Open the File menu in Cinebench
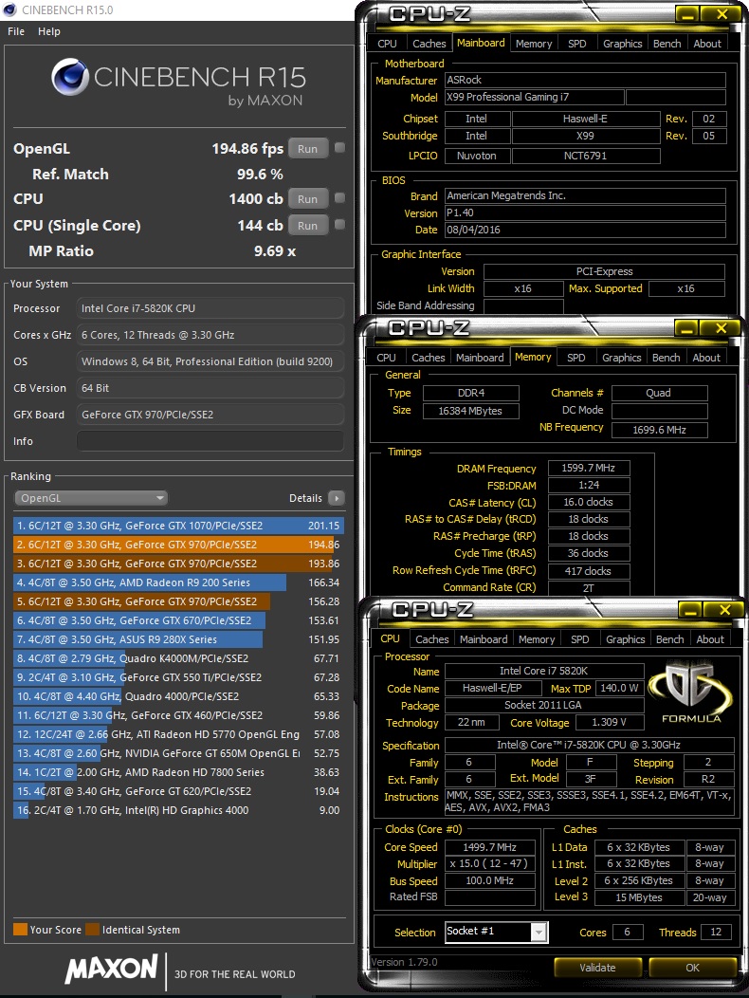Viewport: 749px width, 998px height. [16, 31]
